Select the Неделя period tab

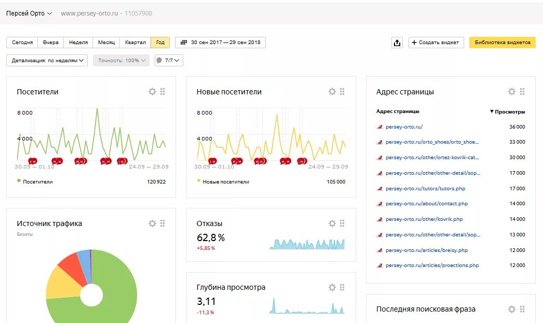[x=78, y=43]
